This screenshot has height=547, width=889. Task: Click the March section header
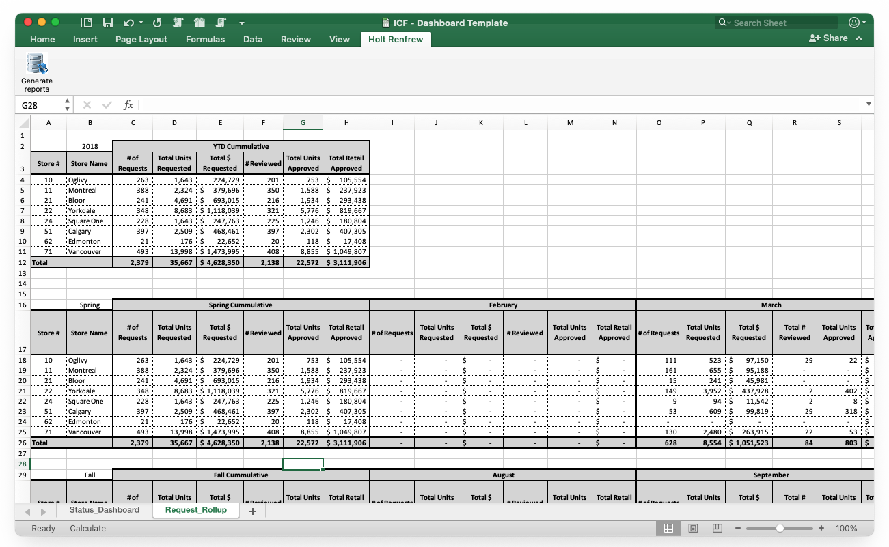tap(755, 305)
